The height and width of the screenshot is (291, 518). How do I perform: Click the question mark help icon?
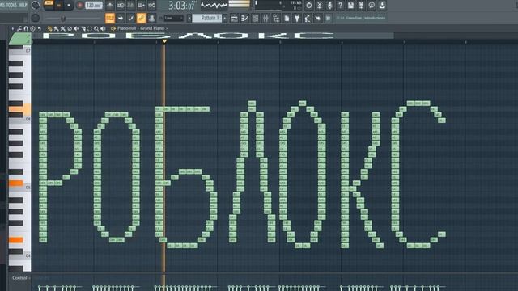click(340, 6)
